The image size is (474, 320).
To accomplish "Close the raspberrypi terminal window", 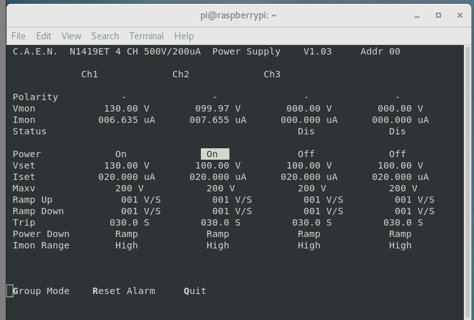I will point(459,15).
